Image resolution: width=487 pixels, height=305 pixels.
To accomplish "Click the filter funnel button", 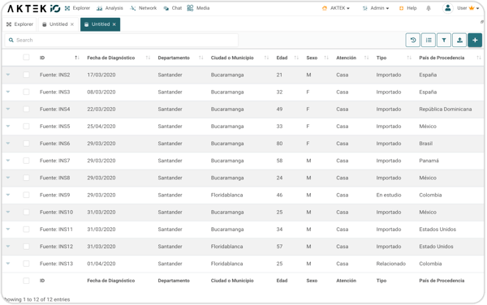I will point(444,40).
